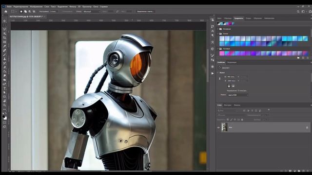The height and width of the screenshot is (175, 312).
Task: Select the Path Selection arrow tool
Action: [x=4, y=92]
